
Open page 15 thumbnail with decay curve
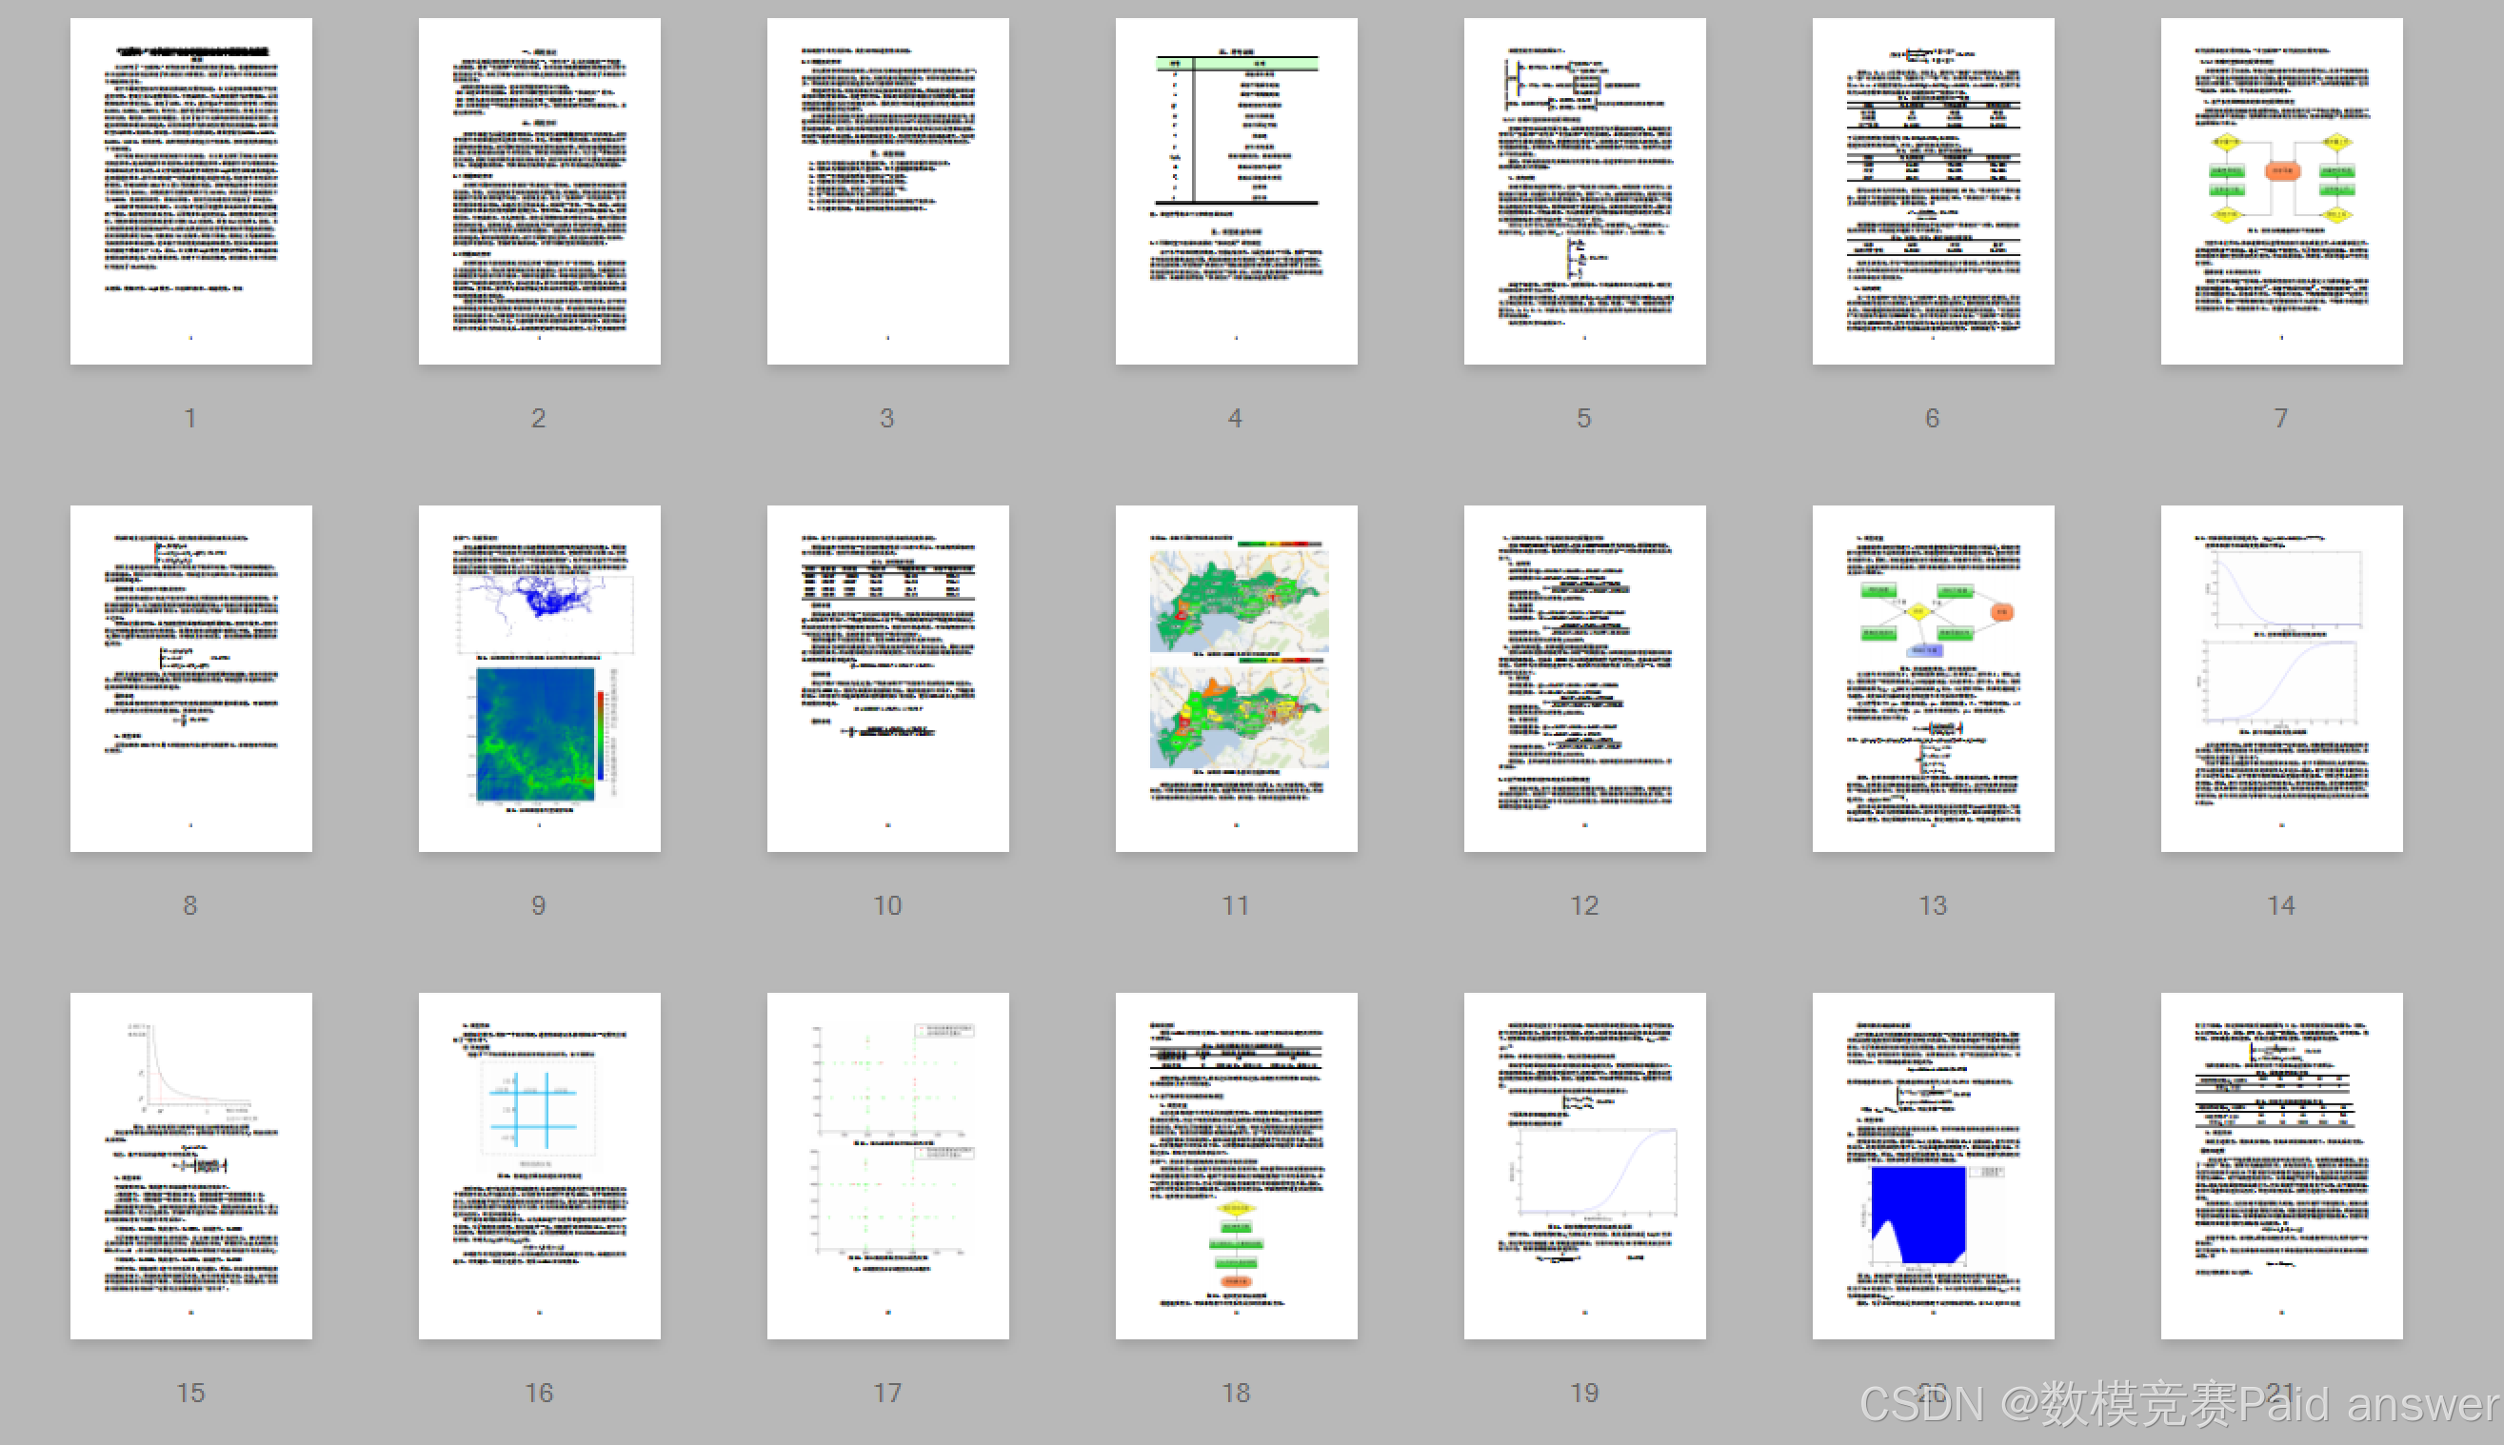pos(190,1165)
